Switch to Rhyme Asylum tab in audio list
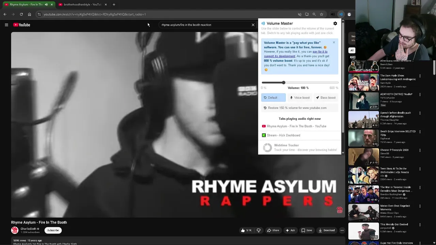Image resolution: width=436 pixels, height=245 pixels. [x=300, y=126]
